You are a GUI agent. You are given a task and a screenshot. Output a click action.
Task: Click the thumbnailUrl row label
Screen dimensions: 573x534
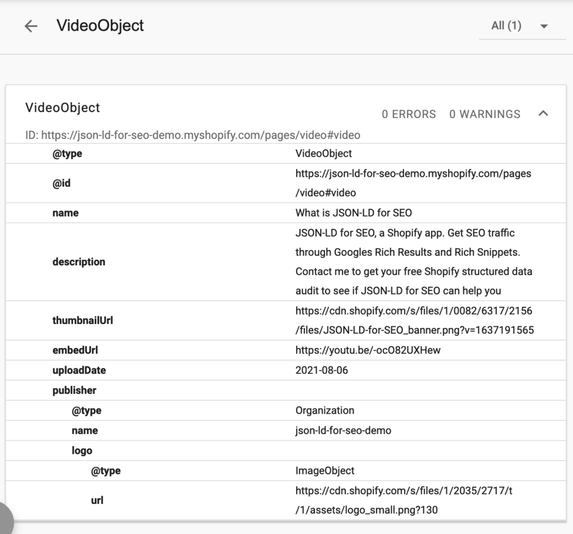(x=83, y=320)
